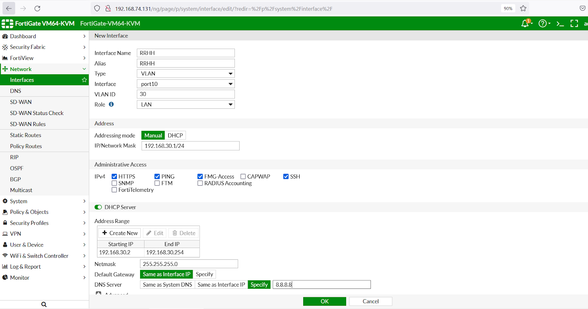Click the FortiView chart icon

click(x=5, y=58)
